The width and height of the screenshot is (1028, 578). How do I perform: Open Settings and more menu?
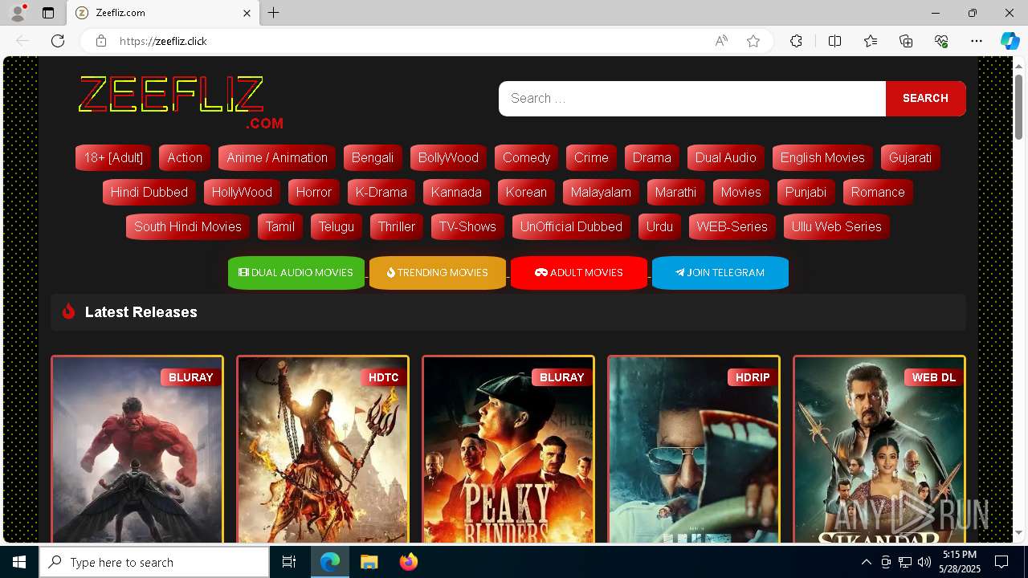point(977,41)
